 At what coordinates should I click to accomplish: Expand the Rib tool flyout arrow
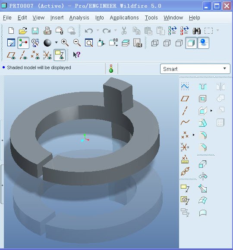click(x=211, y=111)
